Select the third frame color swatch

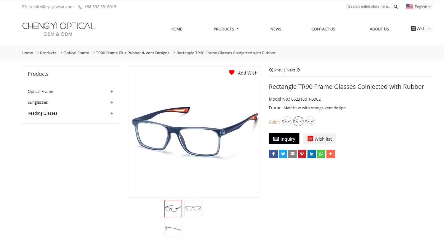tap(310, 121)
